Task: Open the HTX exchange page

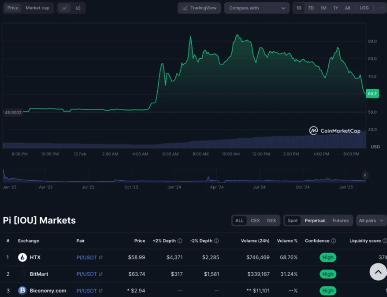Action: click(x=35, y=257)
